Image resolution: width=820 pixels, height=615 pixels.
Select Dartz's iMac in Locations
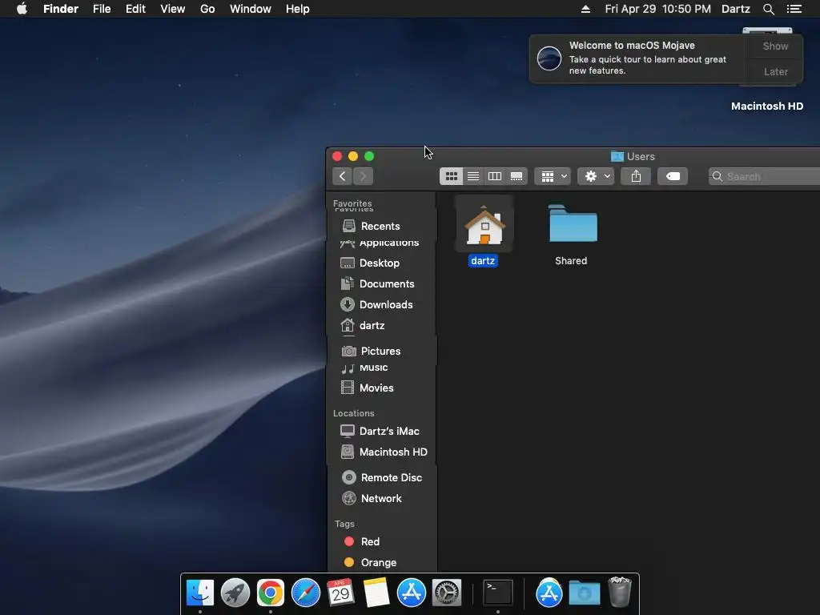pyautogui.click(x=389, y=432)
